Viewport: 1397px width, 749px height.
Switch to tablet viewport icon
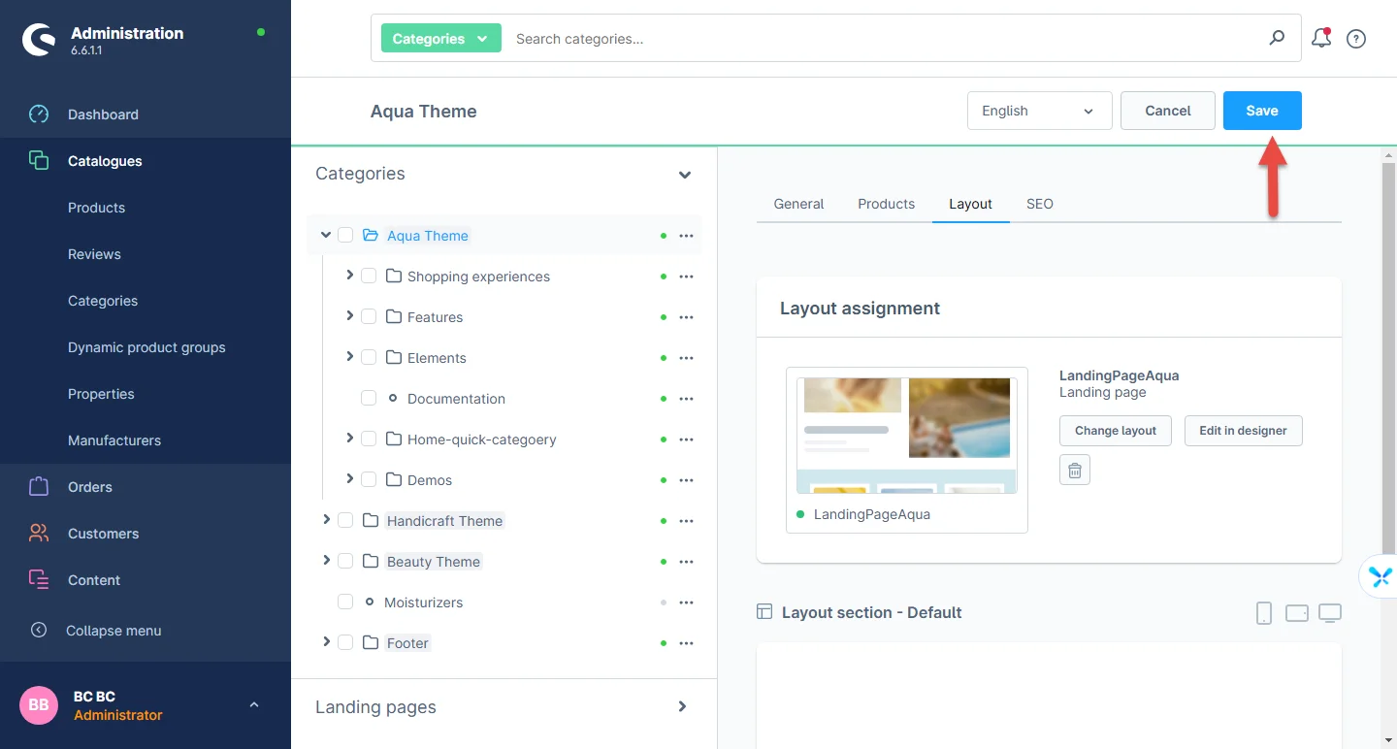click(1296, 613)
